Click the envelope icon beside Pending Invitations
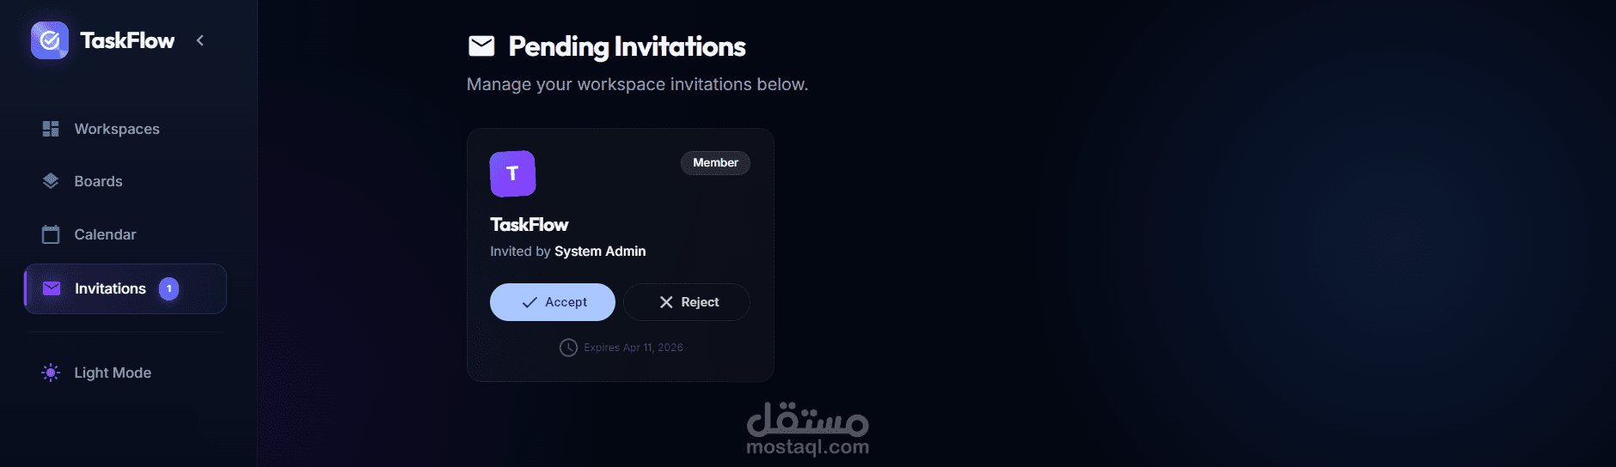 [x=481, y=46]
